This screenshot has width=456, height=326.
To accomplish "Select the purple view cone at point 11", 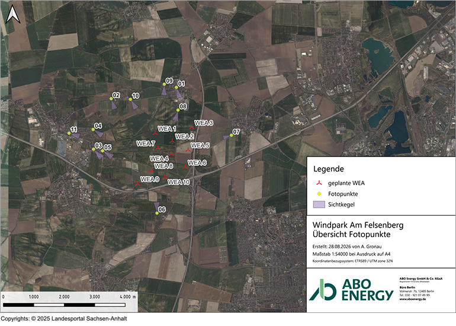I will pyautogui.click(x=76, y=135).
